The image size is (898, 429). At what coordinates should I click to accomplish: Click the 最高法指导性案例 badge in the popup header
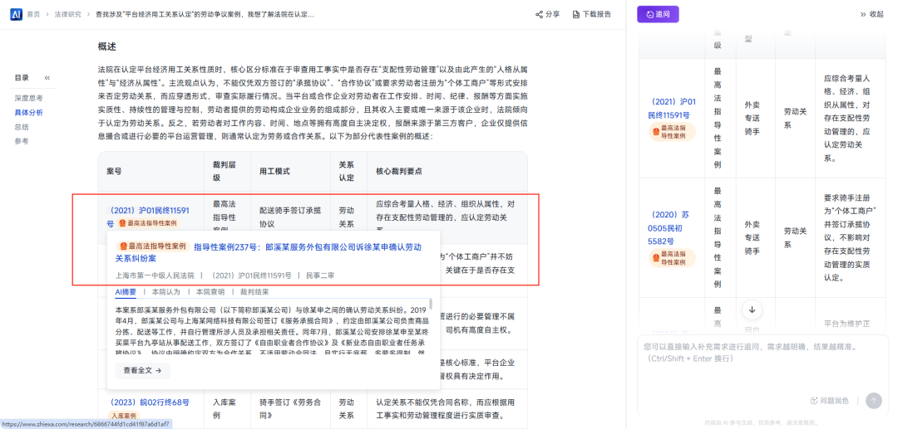pyautogui.click(x=152, y=246)
